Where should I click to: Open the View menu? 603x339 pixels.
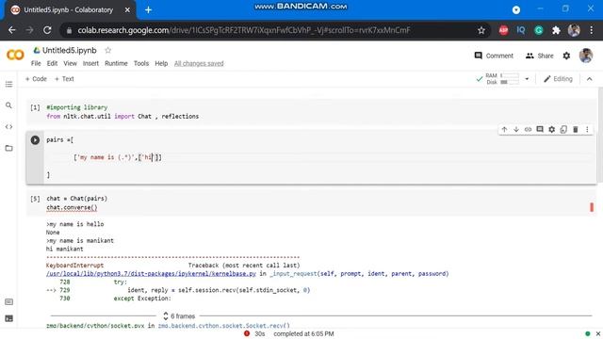click(x=70, y=63)
